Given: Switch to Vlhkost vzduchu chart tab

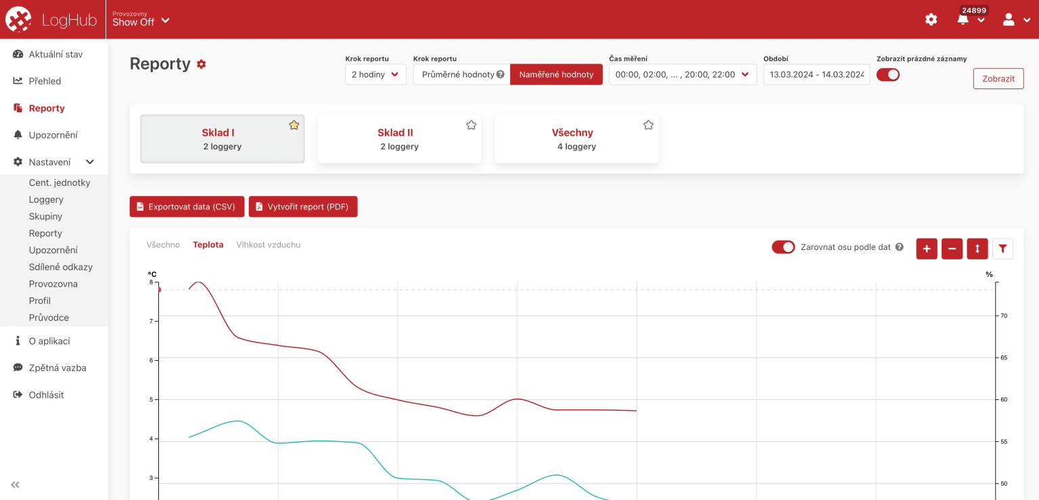Looking at the screenshot, I should coord(268,245).
